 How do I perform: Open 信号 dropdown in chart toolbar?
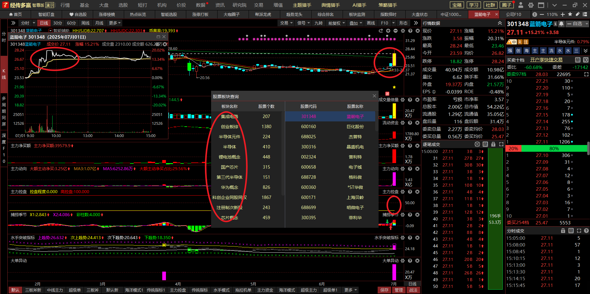pyautogui.click(x=304, y=23)
